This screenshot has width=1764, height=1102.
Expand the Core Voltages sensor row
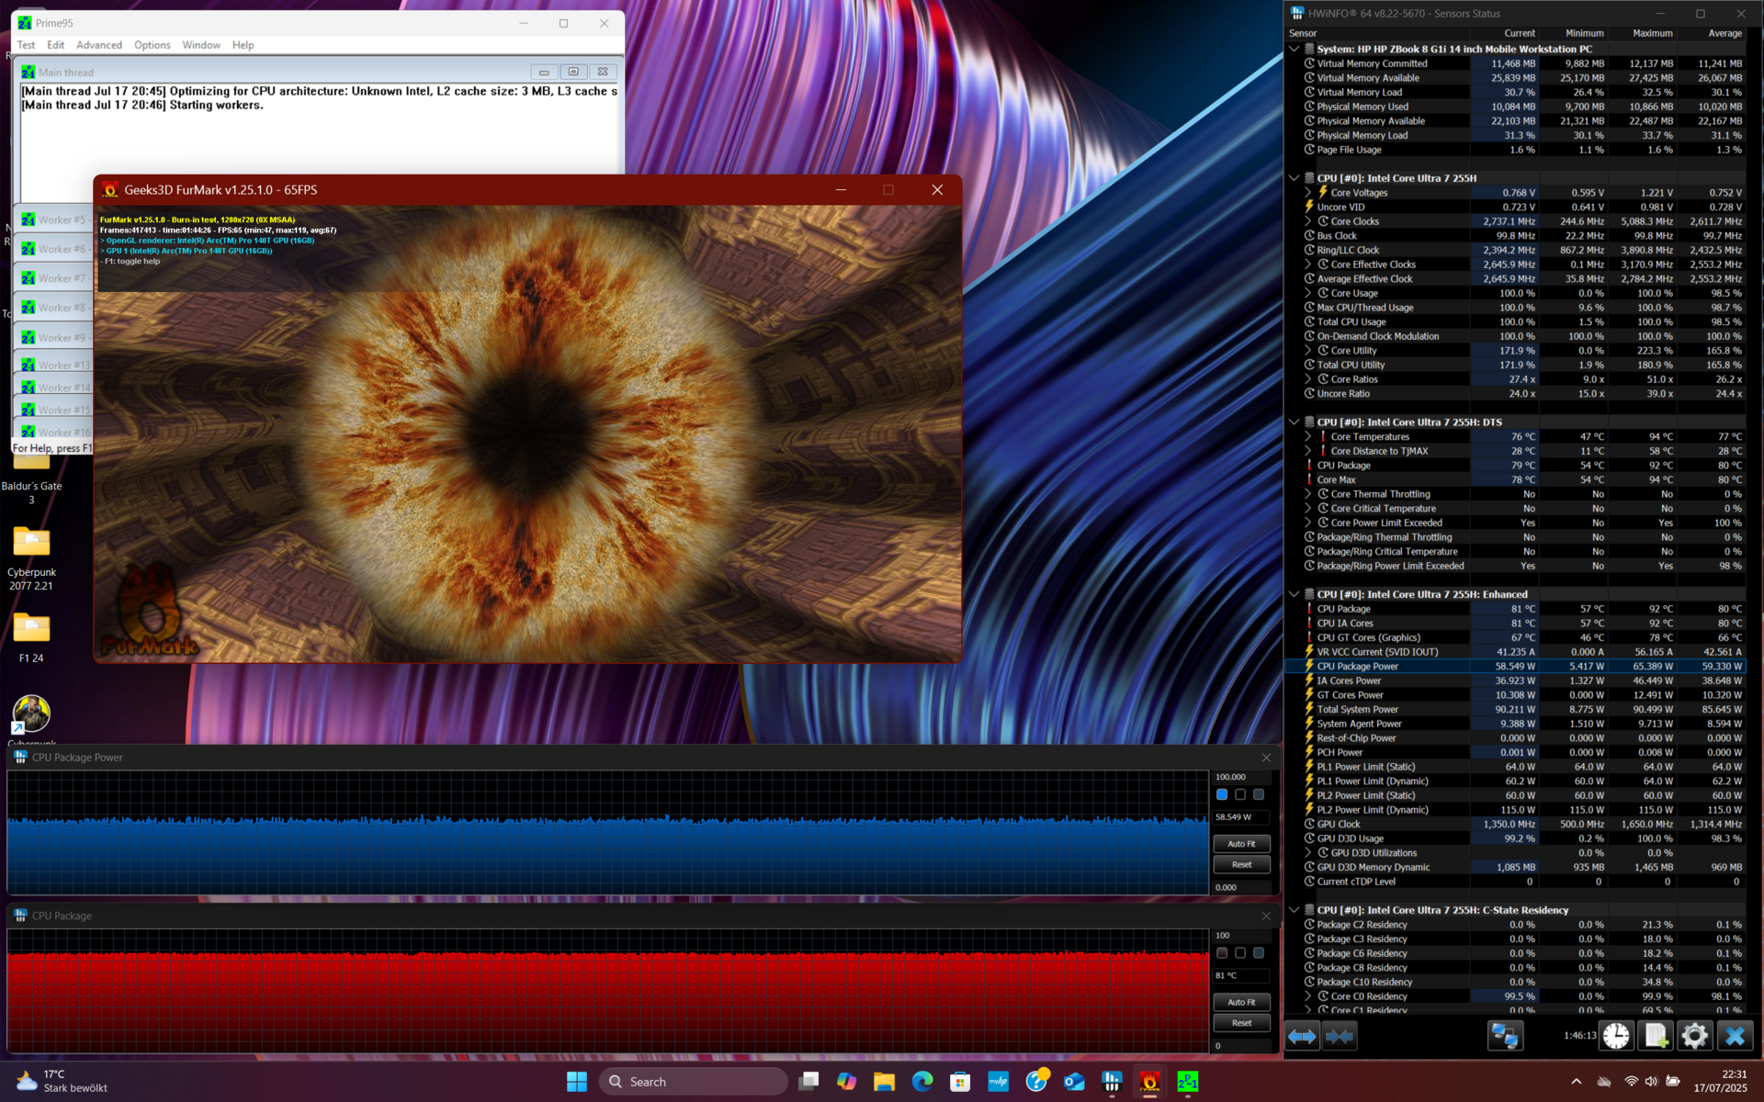click(1308, 193)
